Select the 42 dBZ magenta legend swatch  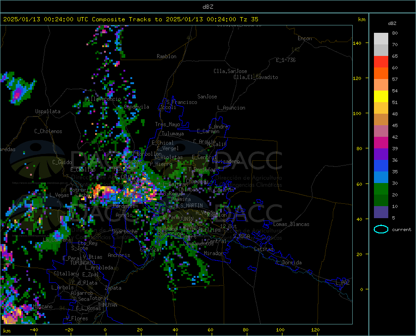[x=381, y=142]
